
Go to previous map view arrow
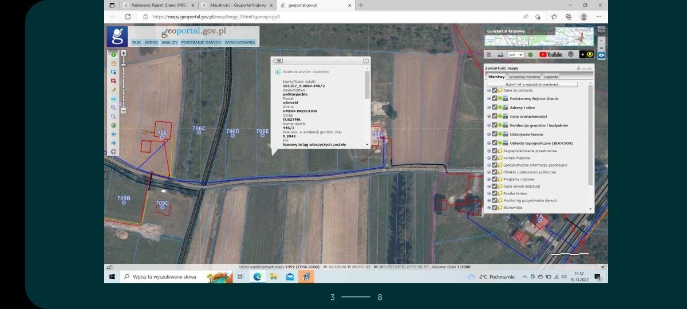coord(113,134)
